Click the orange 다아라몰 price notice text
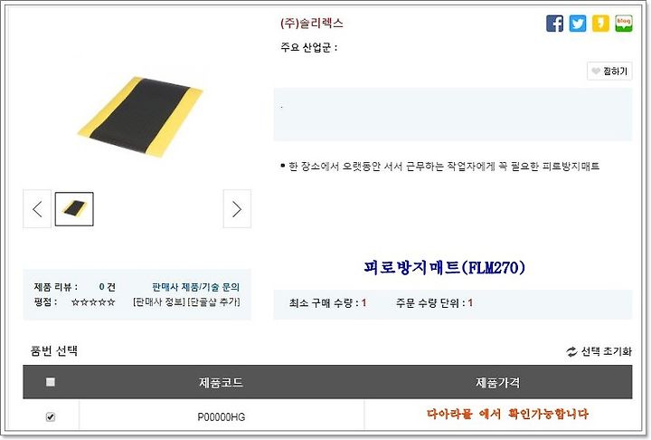The width and height of the screenshot is (651, 440). [x=507, y=415]
